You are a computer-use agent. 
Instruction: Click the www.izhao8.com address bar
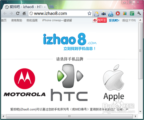coord(60,14)
